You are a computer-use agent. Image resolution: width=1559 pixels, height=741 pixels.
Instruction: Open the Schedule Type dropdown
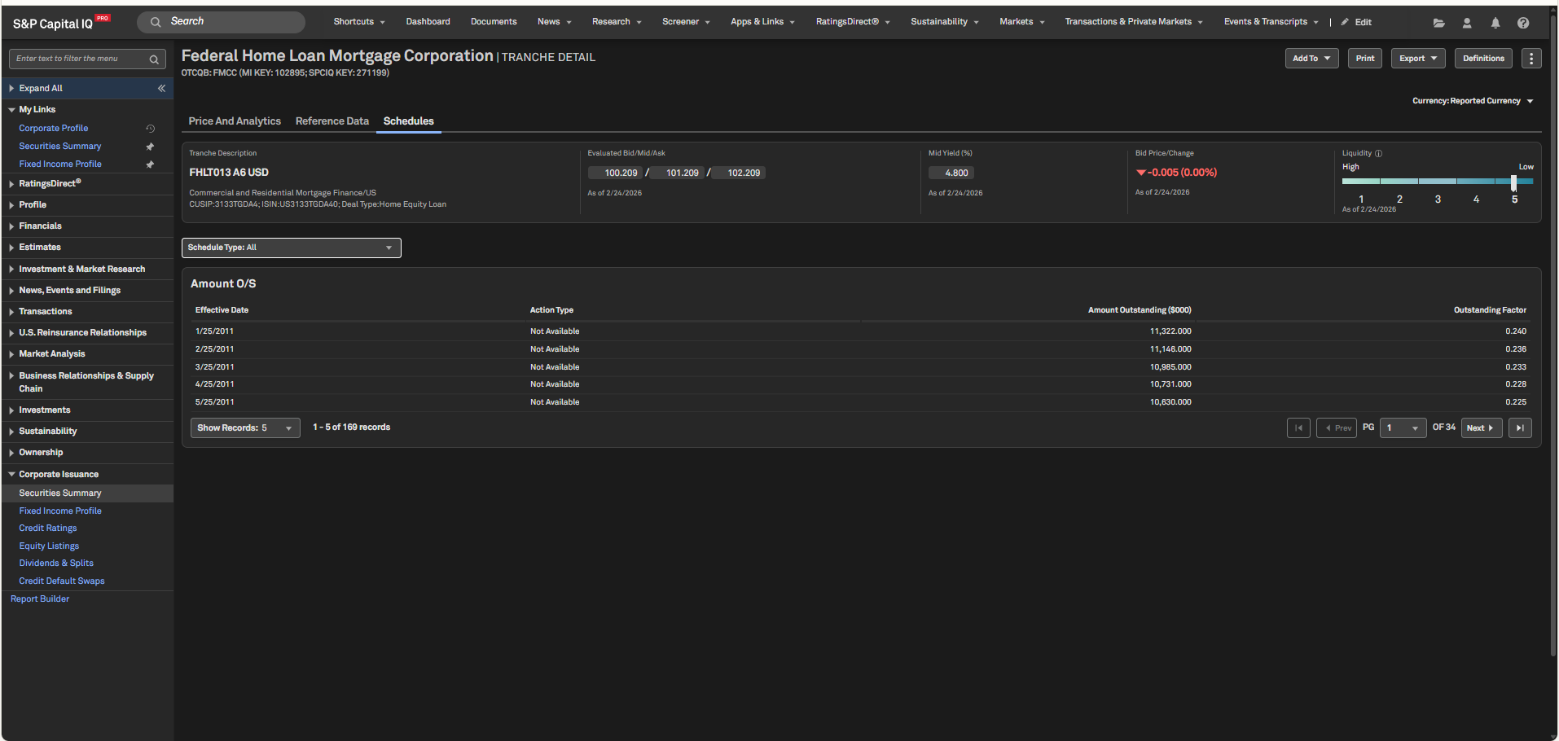(291, 248)
